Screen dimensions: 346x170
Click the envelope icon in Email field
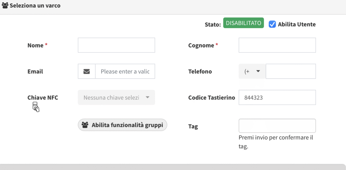coord(87,71)
